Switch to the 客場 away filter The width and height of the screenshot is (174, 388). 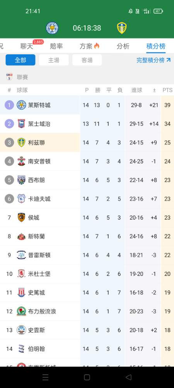[x=87, y=60]
